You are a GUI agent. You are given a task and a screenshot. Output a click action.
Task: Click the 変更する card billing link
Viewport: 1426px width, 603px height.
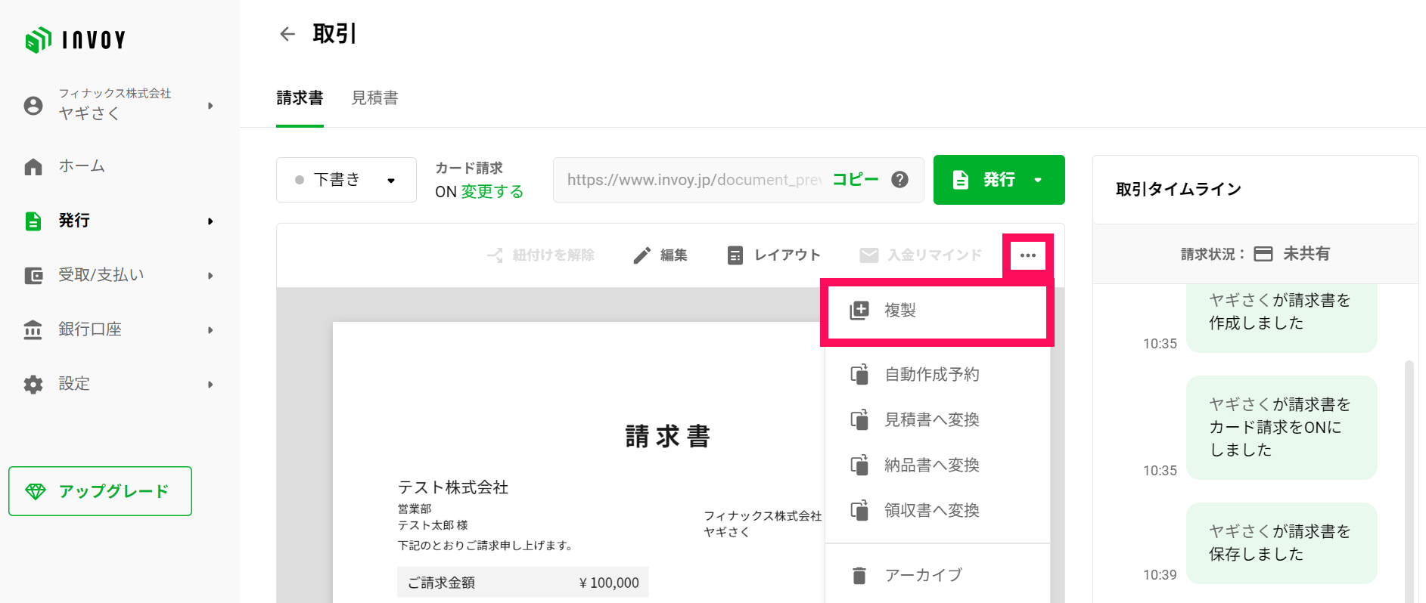coord(492,192)
